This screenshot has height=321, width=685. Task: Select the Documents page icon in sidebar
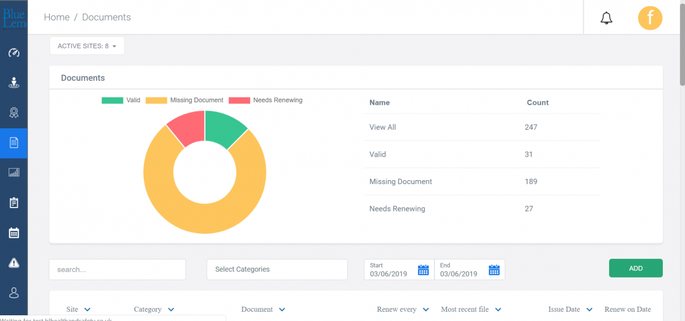pos(14,143)
